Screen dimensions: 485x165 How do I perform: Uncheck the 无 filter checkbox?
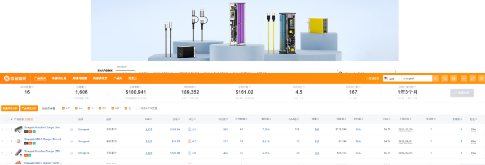click(126, 108)
